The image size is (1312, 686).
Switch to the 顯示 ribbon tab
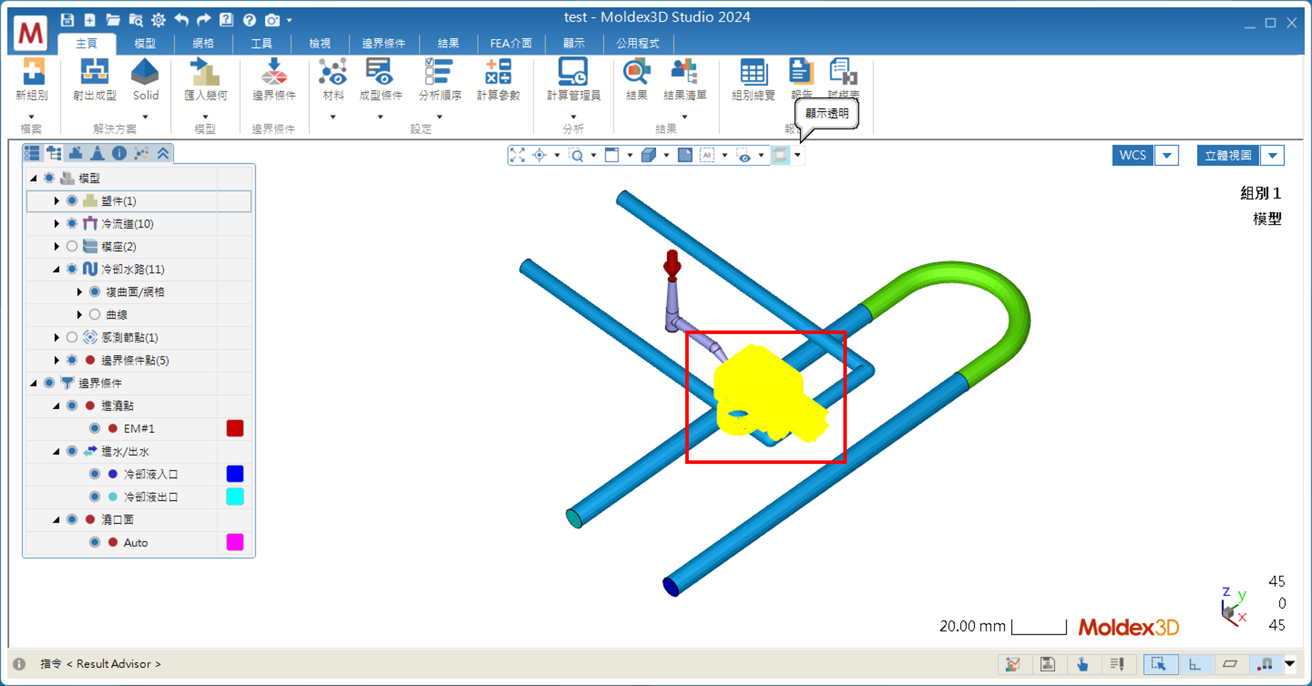click(574, 44)
